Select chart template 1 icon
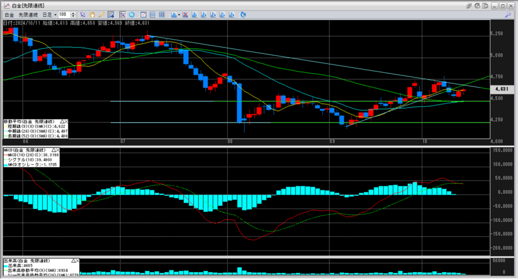Viewport: 518px width, 279px height. pyautogui.click(x=194, y=15)
